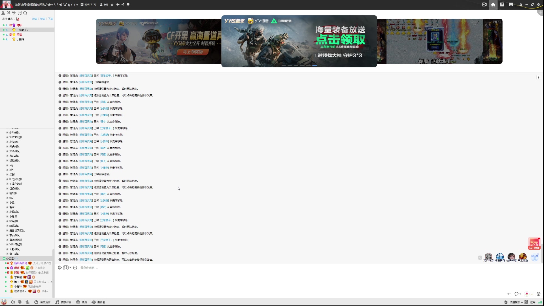
Task: Open the 小橘战队 sub-channel
Action: click(14, 212)
